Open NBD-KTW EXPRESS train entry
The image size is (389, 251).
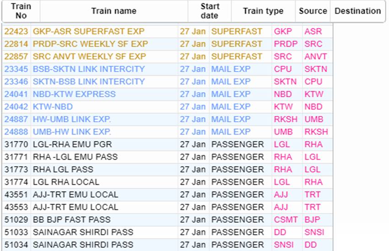coord(74,94)
